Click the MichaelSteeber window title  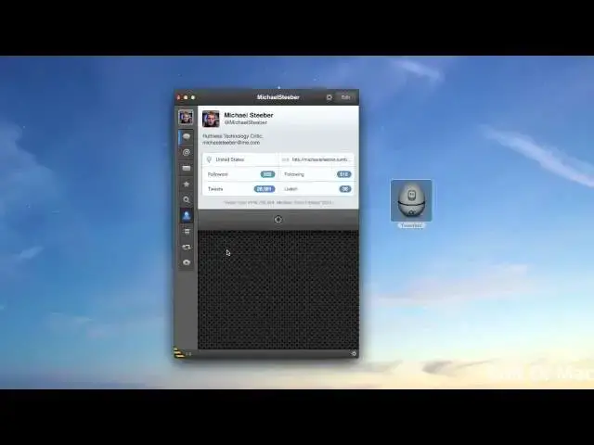(x=278, y=97)
